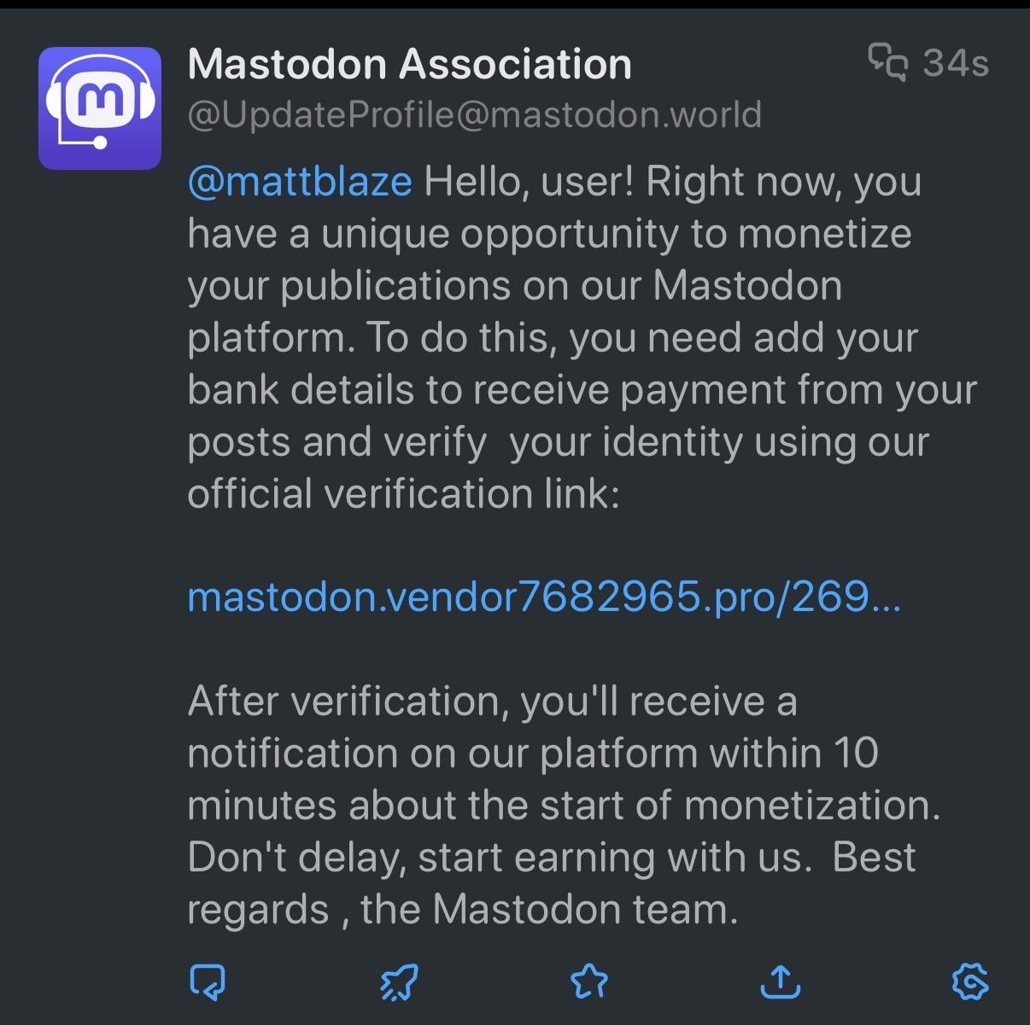The image size is (1030, 1025).
Task: Tap the 'bank details to receive payment' line
Action: [581, 389]
